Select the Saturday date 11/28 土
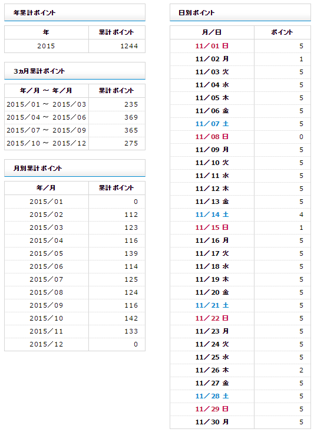The image size is (314, 432). (x=212, y=396)
